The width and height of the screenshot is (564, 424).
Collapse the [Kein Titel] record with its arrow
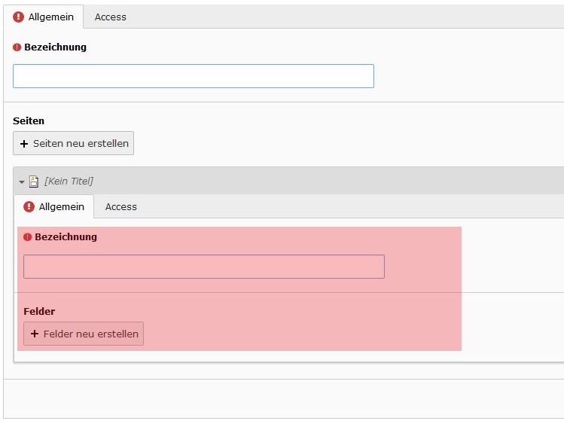click(22, 181)
